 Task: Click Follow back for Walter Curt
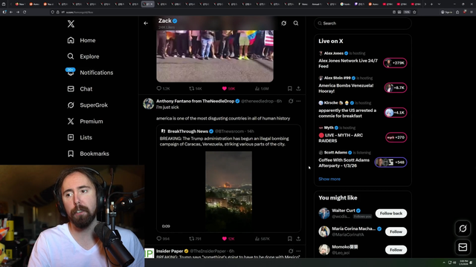[391, 214]
